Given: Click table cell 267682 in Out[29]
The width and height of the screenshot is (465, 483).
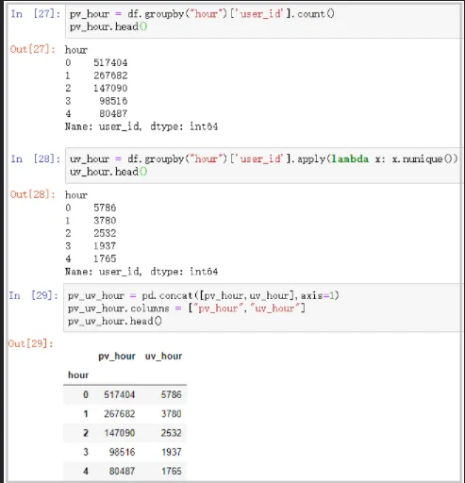Looking at the screenshot, I should pyautogui.click(x=120, y=414).
